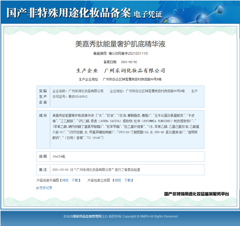Click the 国产非特殊用途化妆品备案服务平台 stamp text
The width and height of the screenshot is (240, 226).
pyautogui.click(x=196, y=194)
